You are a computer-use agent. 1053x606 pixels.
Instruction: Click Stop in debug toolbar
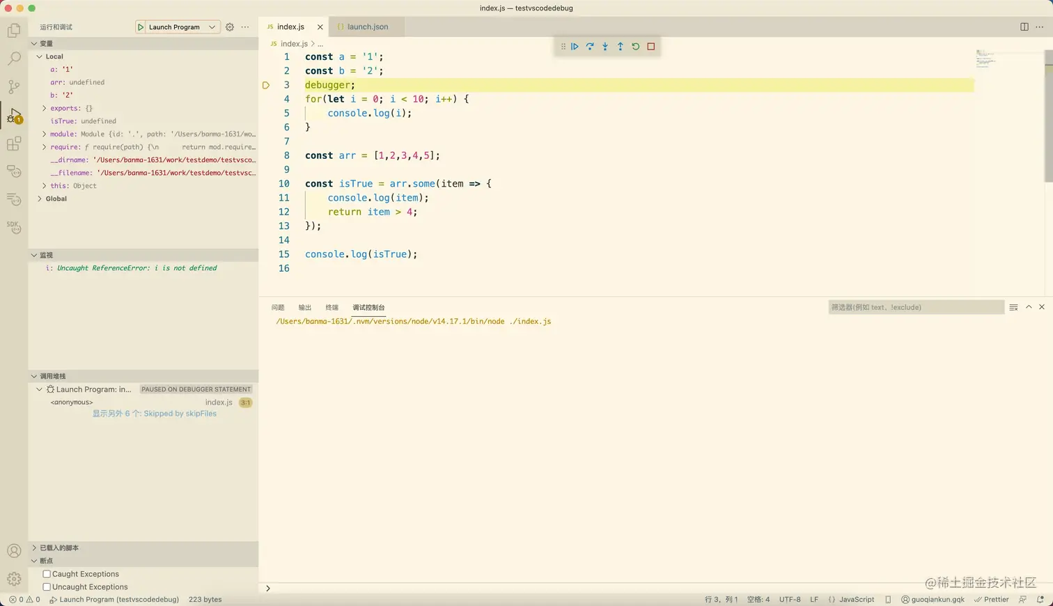point(651,47)
